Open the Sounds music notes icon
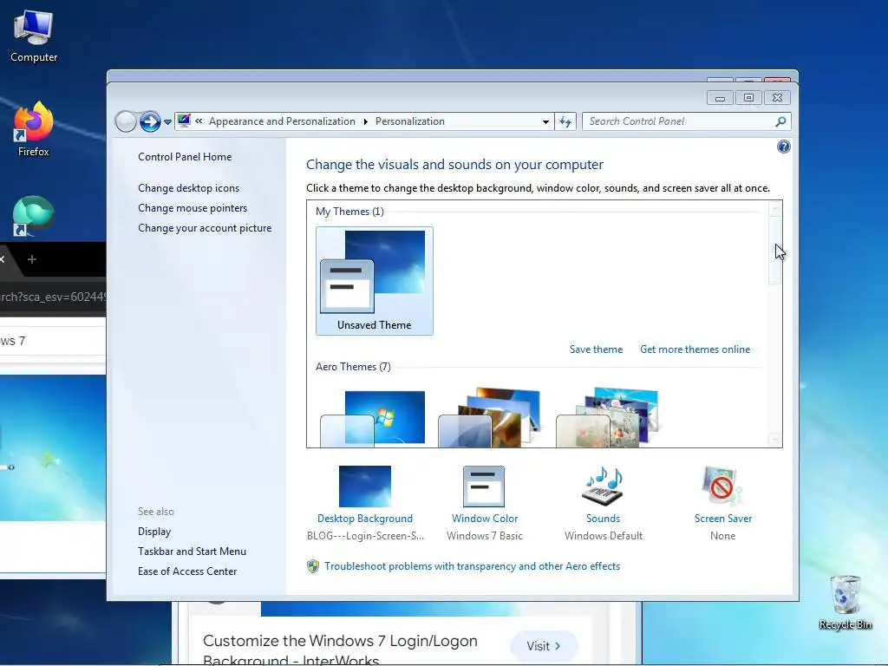Viewport: 888px width, 666px height. click(x=604, y=486)
